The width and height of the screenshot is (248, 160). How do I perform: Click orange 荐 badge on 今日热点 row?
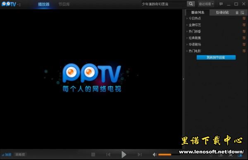pyautogui.click(x=244, y=18)
